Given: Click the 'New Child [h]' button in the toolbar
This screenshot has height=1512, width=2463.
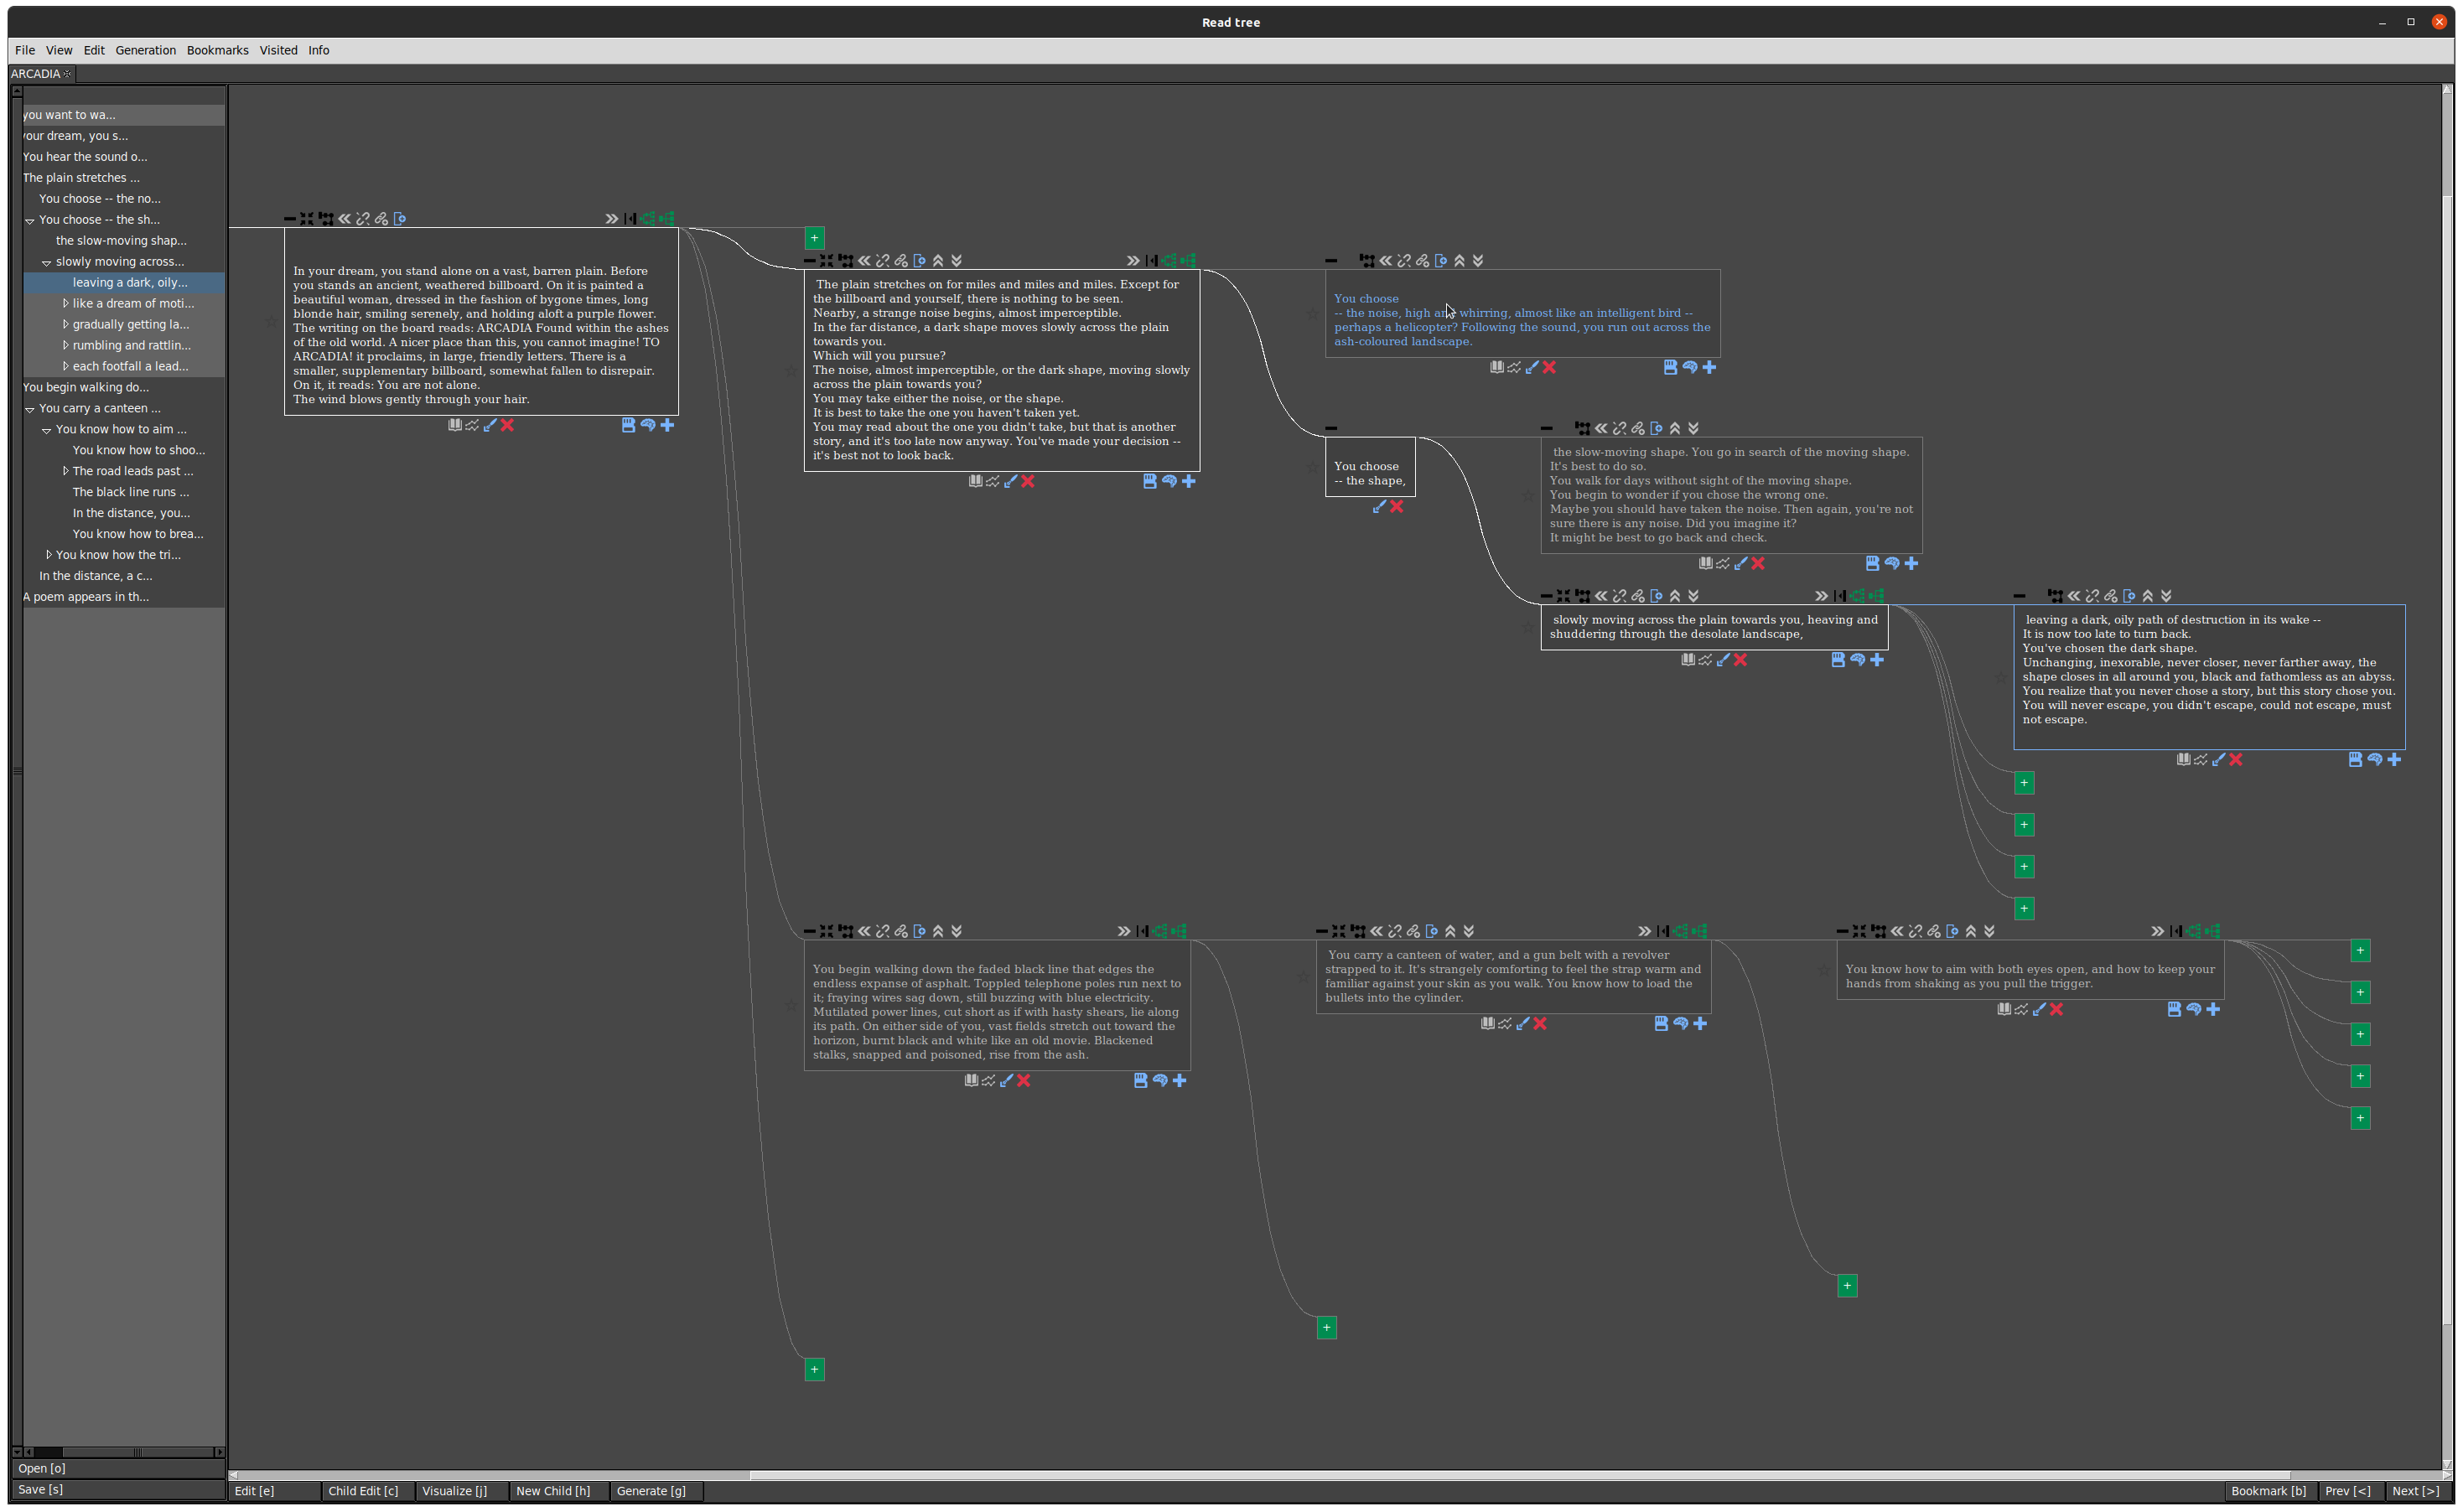Looking at the screenshot, I should [x=552, y=1489].
